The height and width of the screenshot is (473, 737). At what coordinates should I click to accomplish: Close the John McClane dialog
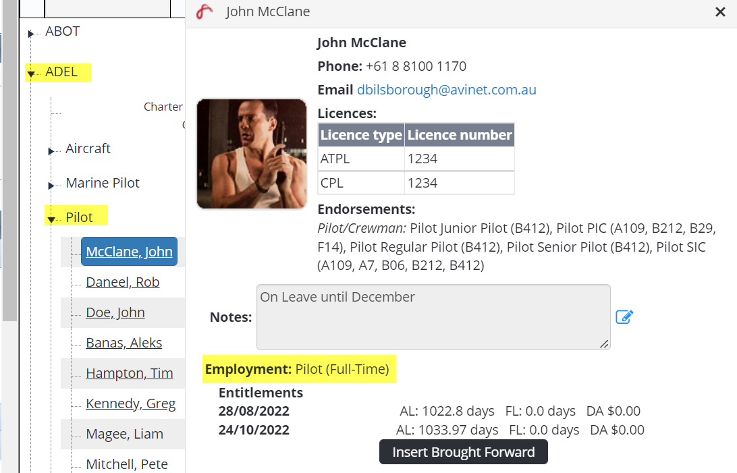pyautogui.click(x=720, y=12)
